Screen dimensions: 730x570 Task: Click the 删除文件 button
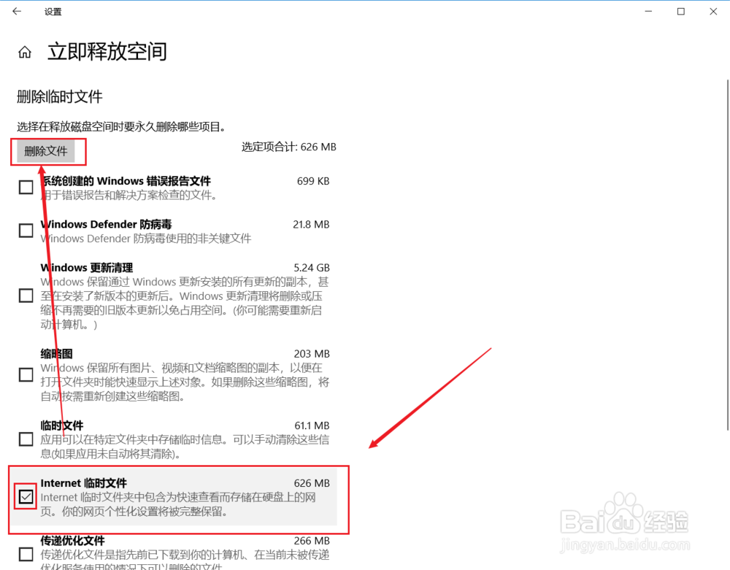pyautogui.click(x=45, y=151)
